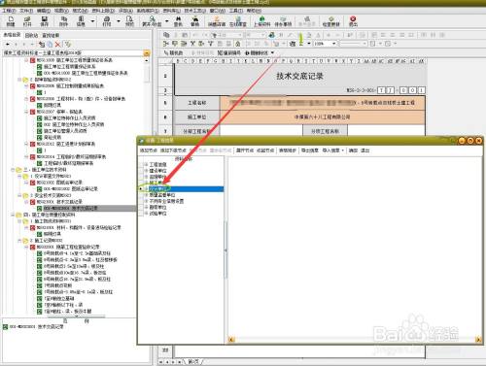486x366 pixels.
Task: Click 导出信息 in the dialog toolbar
Action: click(x=310, y=150)
